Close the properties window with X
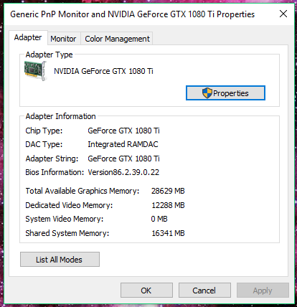The height and width of the screenshot is (307, 297). click(283, 14)
